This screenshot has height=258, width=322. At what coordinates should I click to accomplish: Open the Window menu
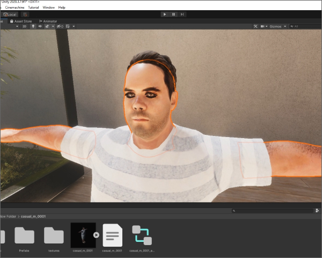point(48,8)
